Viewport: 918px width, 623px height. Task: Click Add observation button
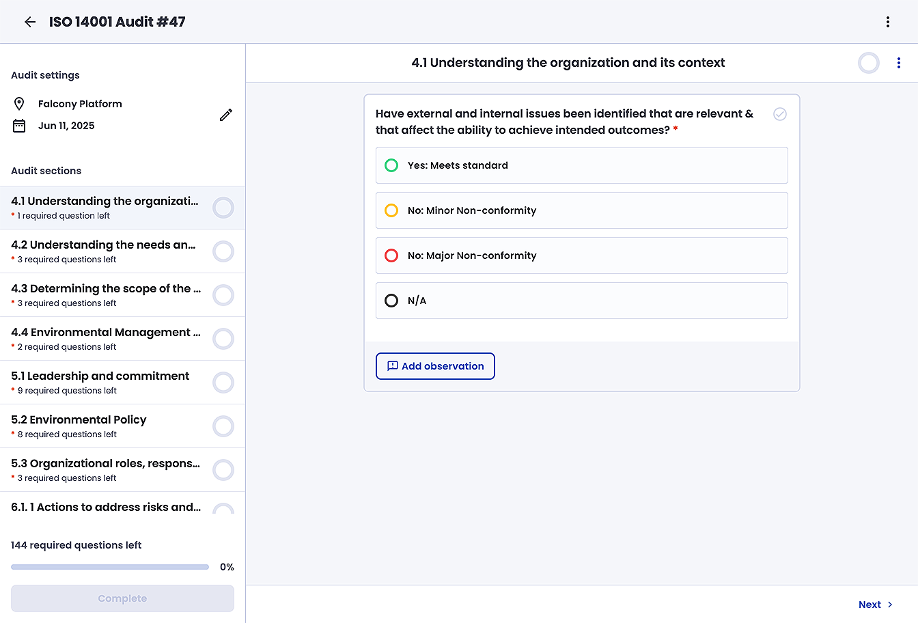(x=435, y=366)
